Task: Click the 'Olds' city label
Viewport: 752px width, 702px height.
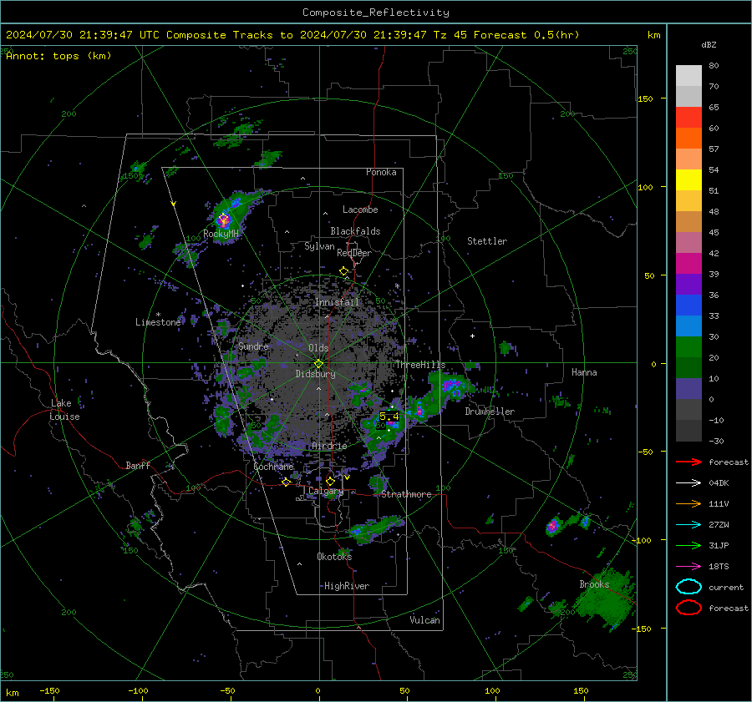Action: click(x=318, y=348)
